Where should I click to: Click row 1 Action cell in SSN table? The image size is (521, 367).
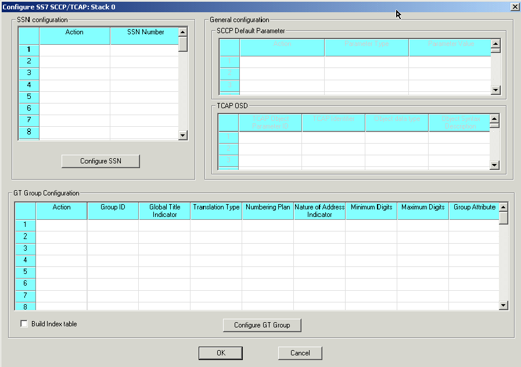(74, 50)
